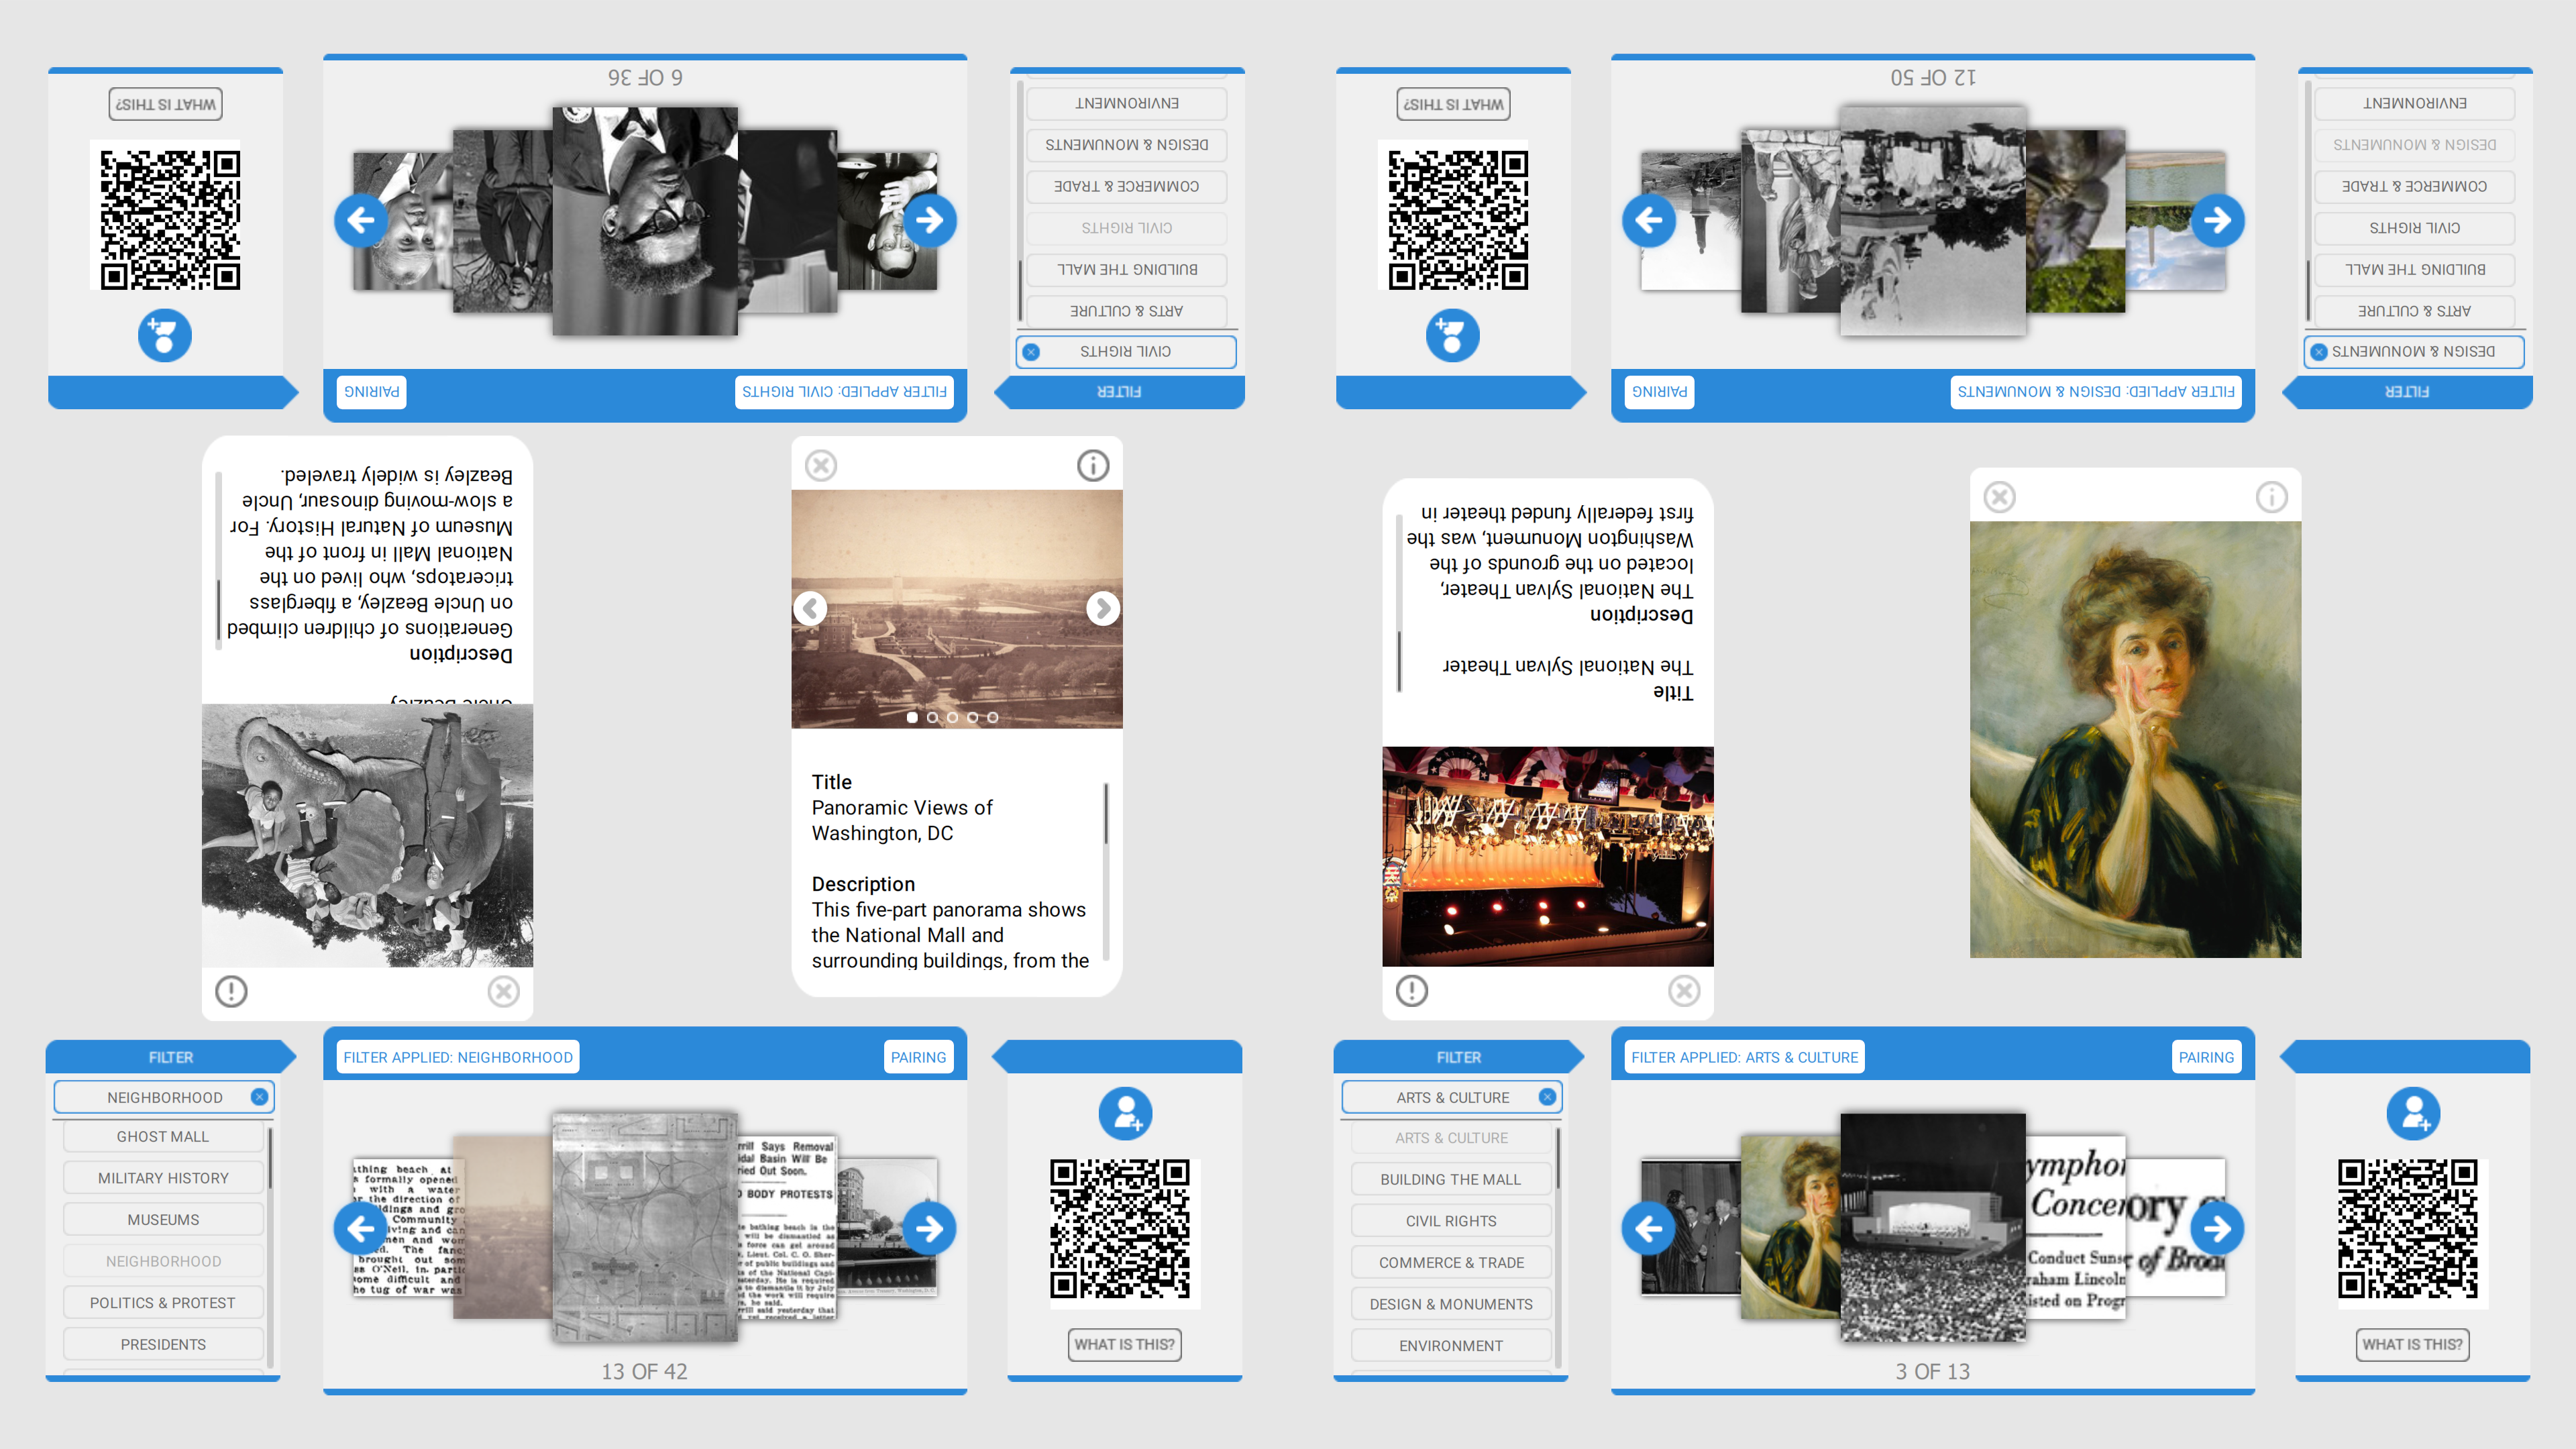Click add-user icon above bottom-right QR code
The height and width of the screenshot is (1449, 2576).
pos(2413,1113)
